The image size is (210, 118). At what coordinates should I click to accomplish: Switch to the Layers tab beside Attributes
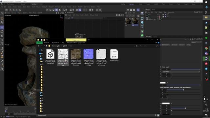(155, 37)
